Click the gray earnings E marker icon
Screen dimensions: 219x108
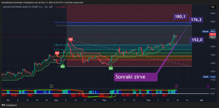pos(51,86)
